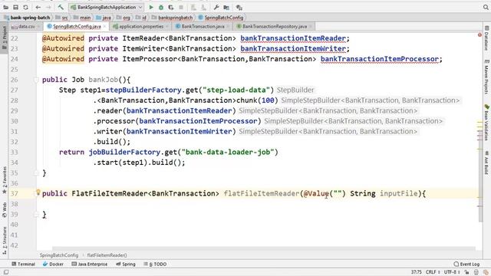Image resolution: width=491 pixels, height=276 pixels.
Task: Open the Docker tool window
Action: click(x=53, y=264)
